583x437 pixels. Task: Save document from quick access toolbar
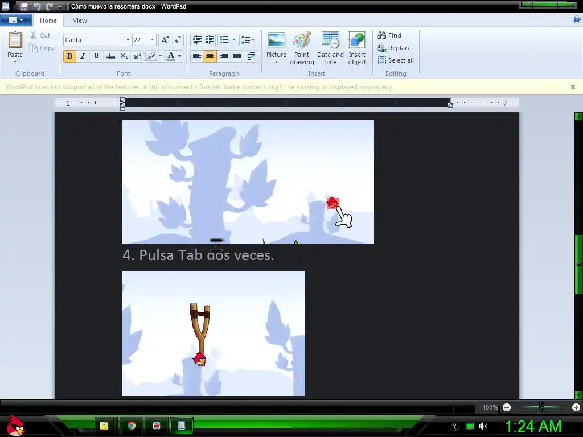click(x=24, y=6)
